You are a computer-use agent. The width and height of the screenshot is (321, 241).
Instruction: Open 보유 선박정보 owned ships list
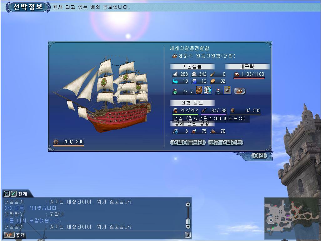(225, 142)
